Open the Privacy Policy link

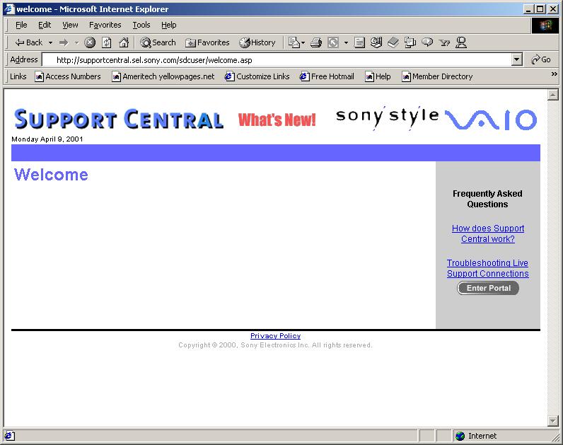coord(275,336)
